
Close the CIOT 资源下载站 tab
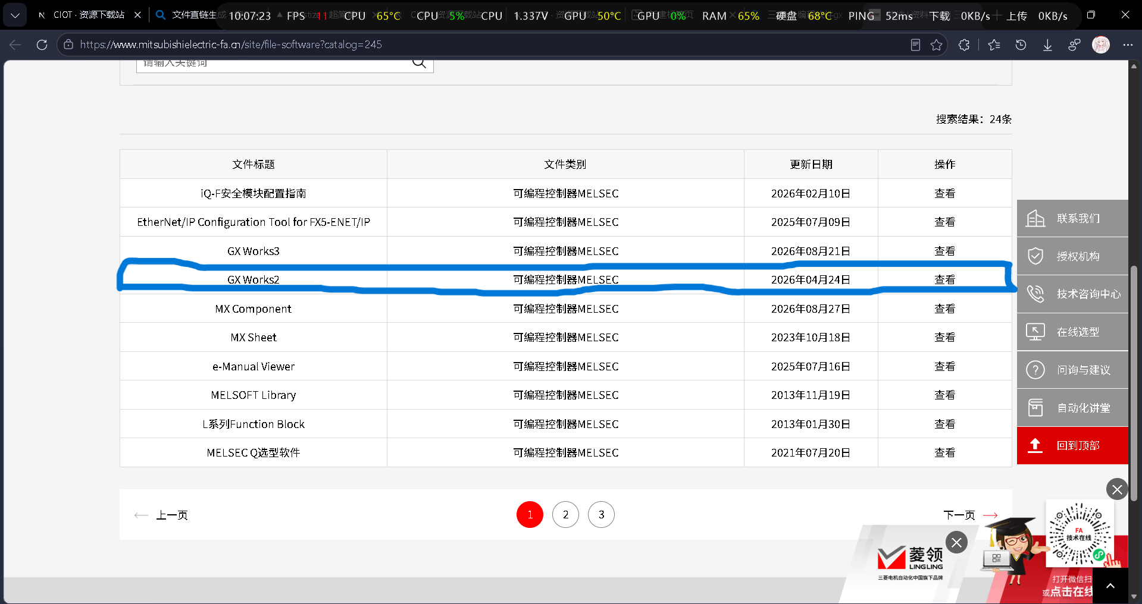[x=137, y=15]
